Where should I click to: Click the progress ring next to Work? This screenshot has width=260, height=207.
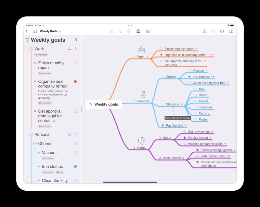click(x=75, y=48)
